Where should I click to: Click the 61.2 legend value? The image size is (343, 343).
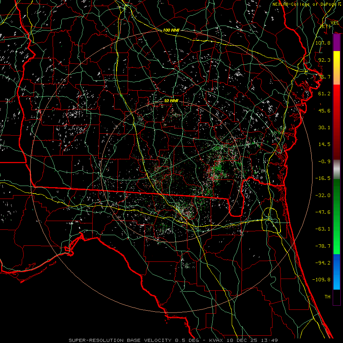[x=324, y=94]
